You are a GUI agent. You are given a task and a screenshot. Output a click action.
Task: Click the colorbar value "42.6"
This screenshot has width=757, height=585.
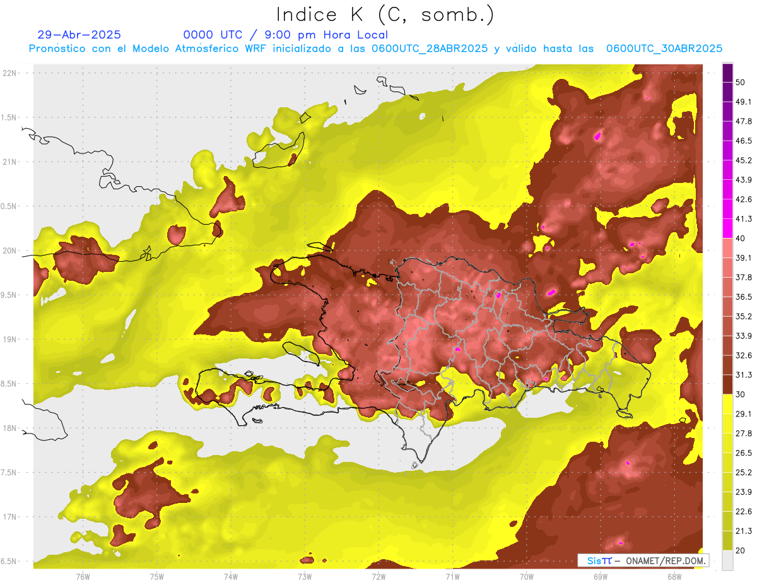coord(743,199)
